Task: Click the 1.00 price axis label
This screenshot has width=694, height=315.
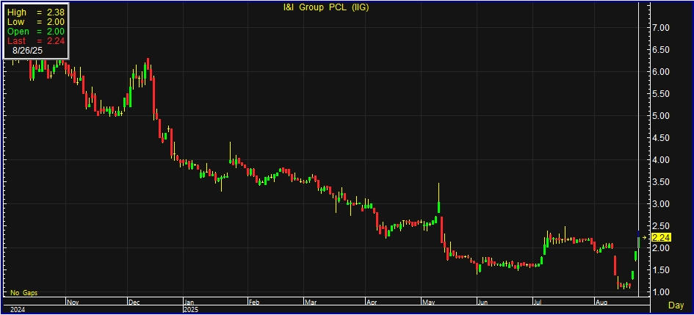Action: (x=662, y=292)
